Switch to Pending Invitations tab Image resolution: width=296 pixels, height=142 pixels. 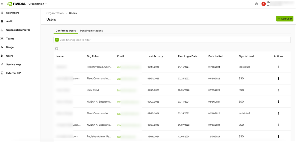tap(91, 31)
